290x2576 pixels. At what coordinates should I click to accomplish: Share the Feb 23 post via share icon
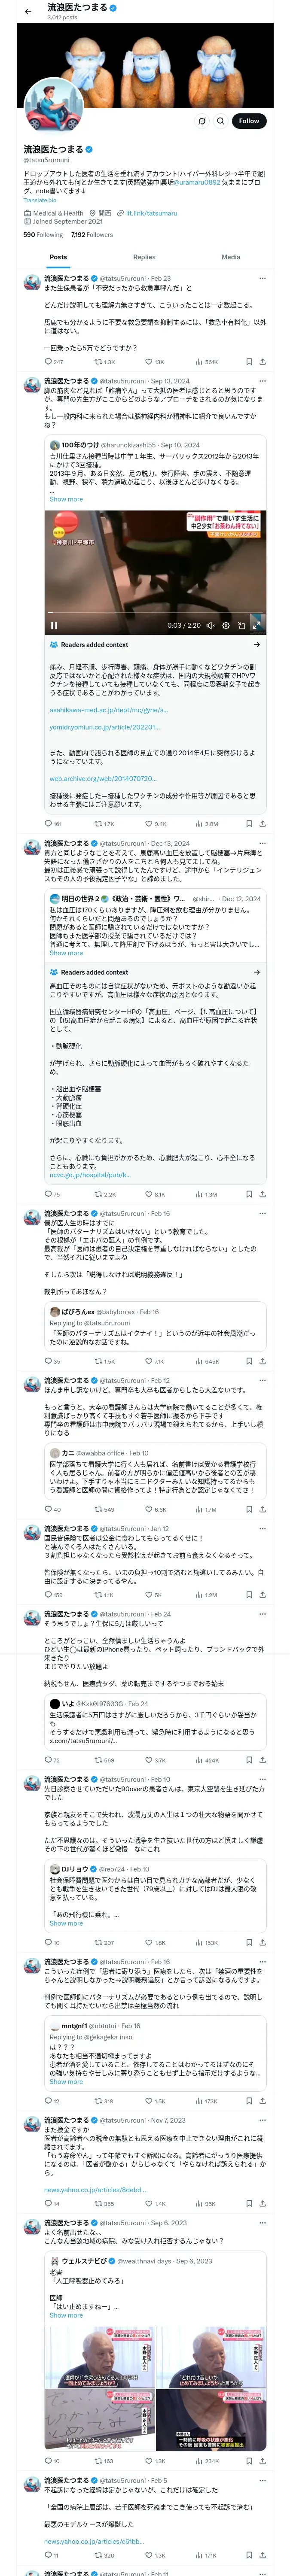(262, 362)
